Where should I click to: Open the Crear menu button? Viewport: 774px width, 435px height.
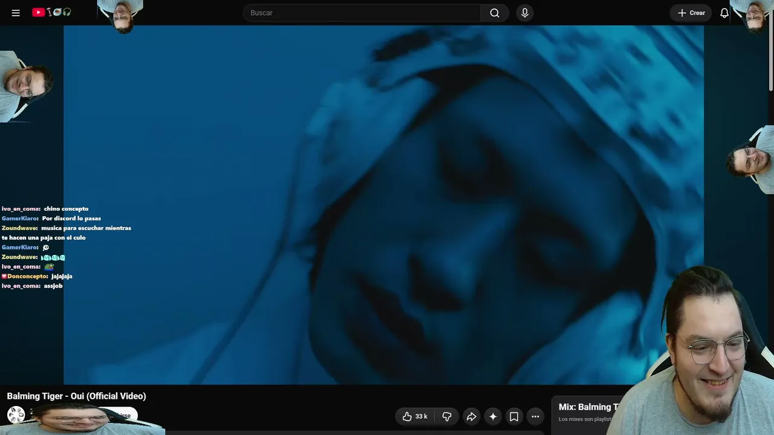pyautogui.click(x=691, y=13)
